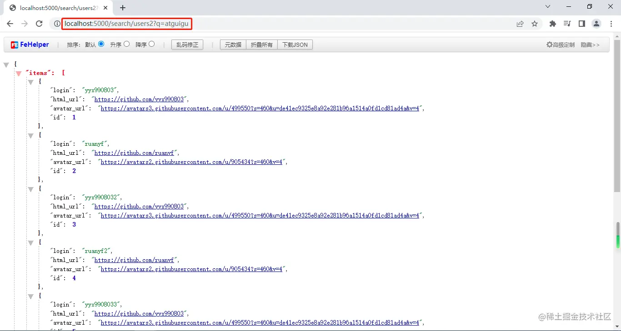Click the 下载JSON button
621x331 pixels.
295,44
